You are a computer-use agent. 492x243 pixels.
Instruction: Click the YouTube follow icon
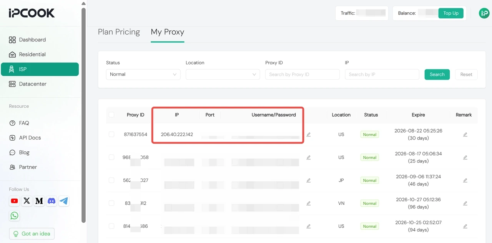pyautogui.click(x=15, y=201)
